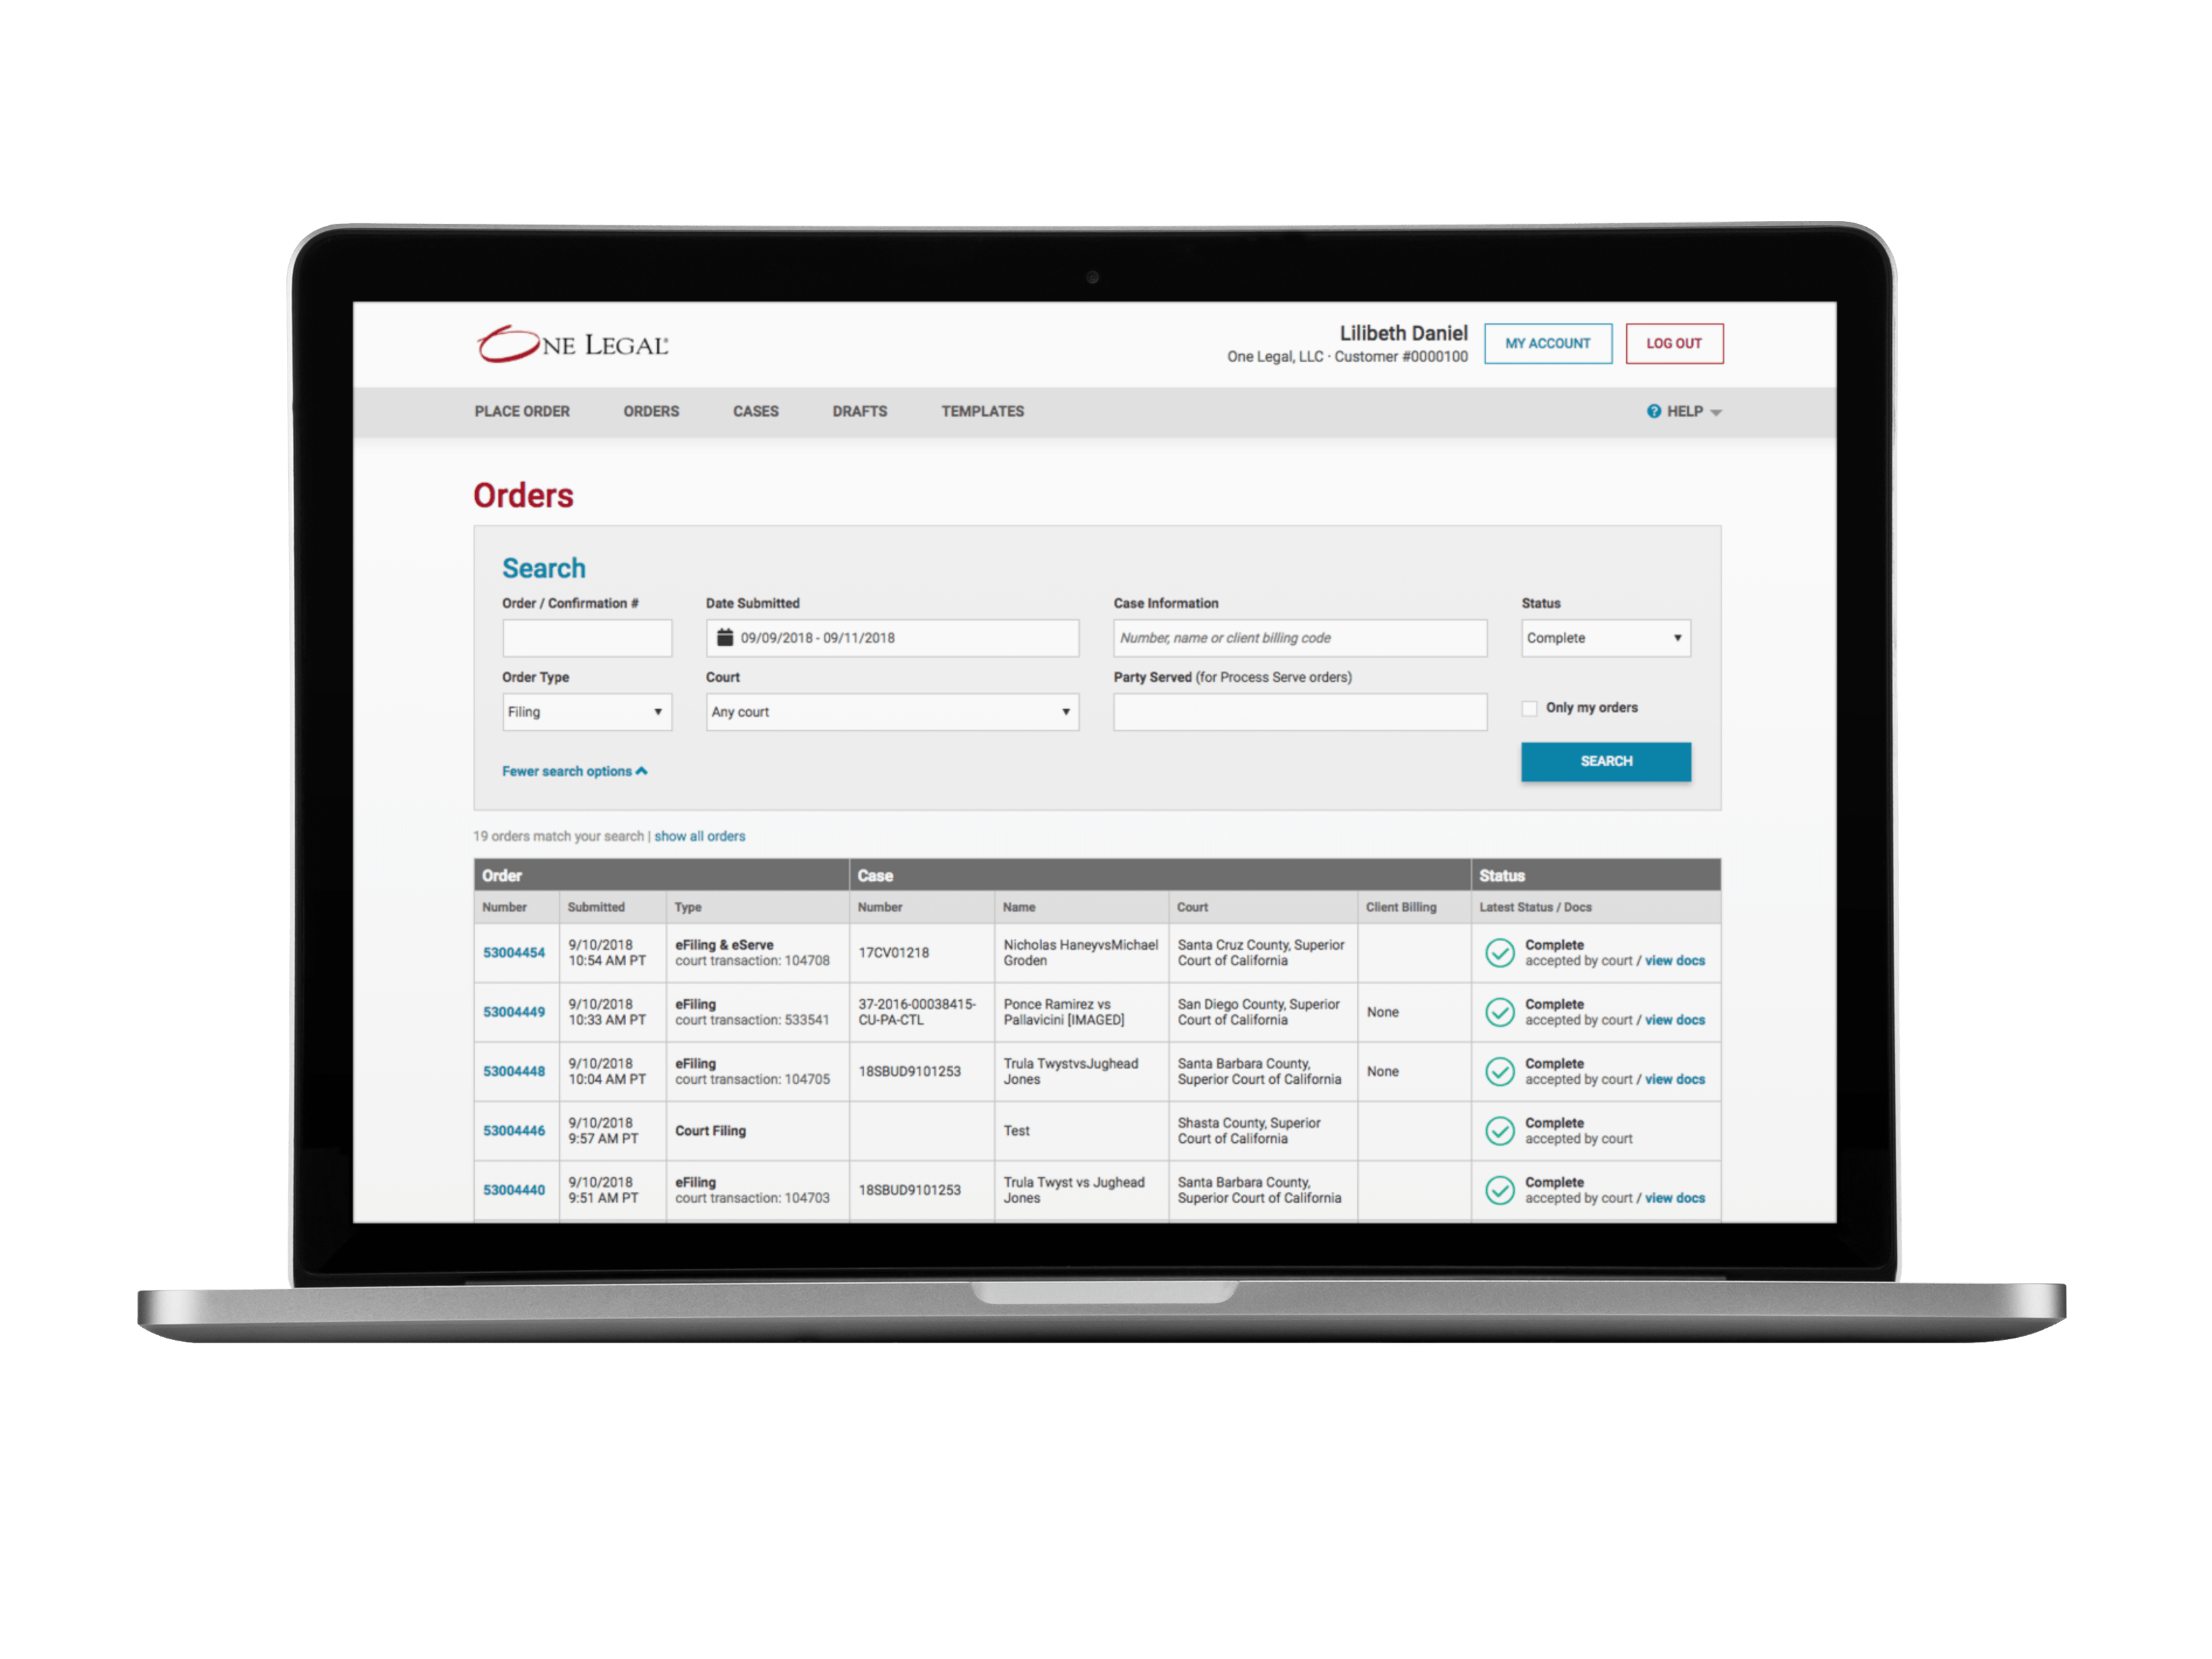Click the Order Number input field
This screenshot has width=2212, height=1659.
pos(589,636)
